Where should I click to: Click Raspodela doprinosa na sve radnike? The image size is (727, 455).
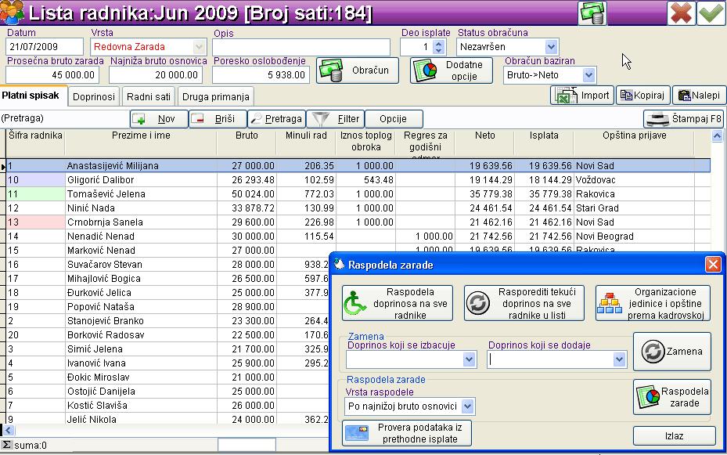398,303
